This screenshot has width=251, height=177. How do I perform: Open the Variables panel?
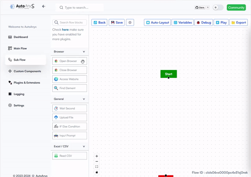183,23
